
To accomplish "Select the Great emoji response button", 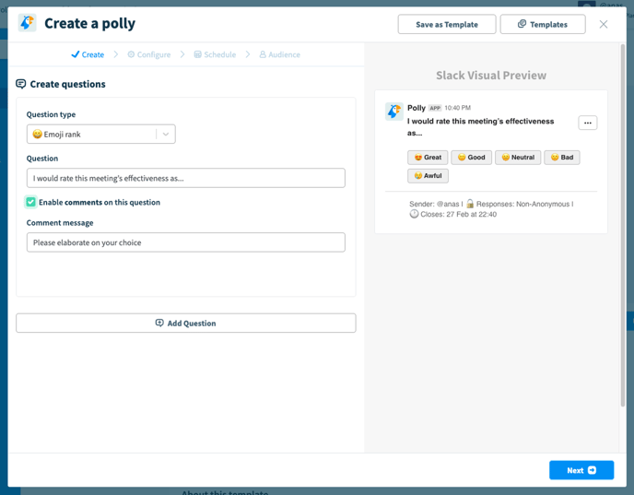I will [x=428, y=158].
